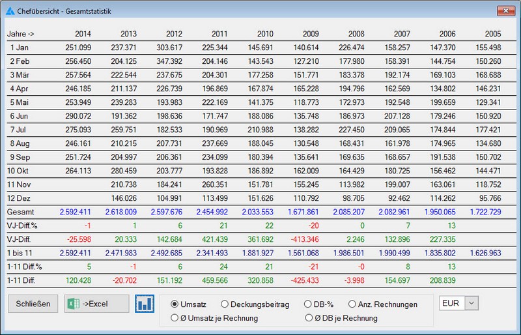Image resolution: width=521 pixels, height=335 pixels.
Task: Click the 2005 year column header
Action: [x=493, y=33]
